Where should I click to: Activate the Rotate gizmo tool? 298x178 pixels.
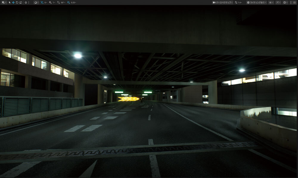[17, 2]
